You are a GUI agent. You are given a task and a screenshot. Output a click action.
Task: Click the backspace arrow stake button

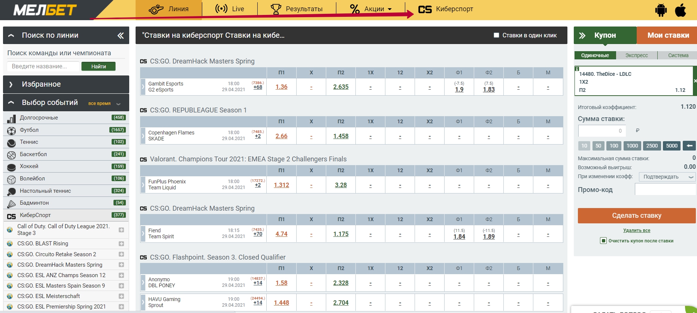(x=689, y=146)
